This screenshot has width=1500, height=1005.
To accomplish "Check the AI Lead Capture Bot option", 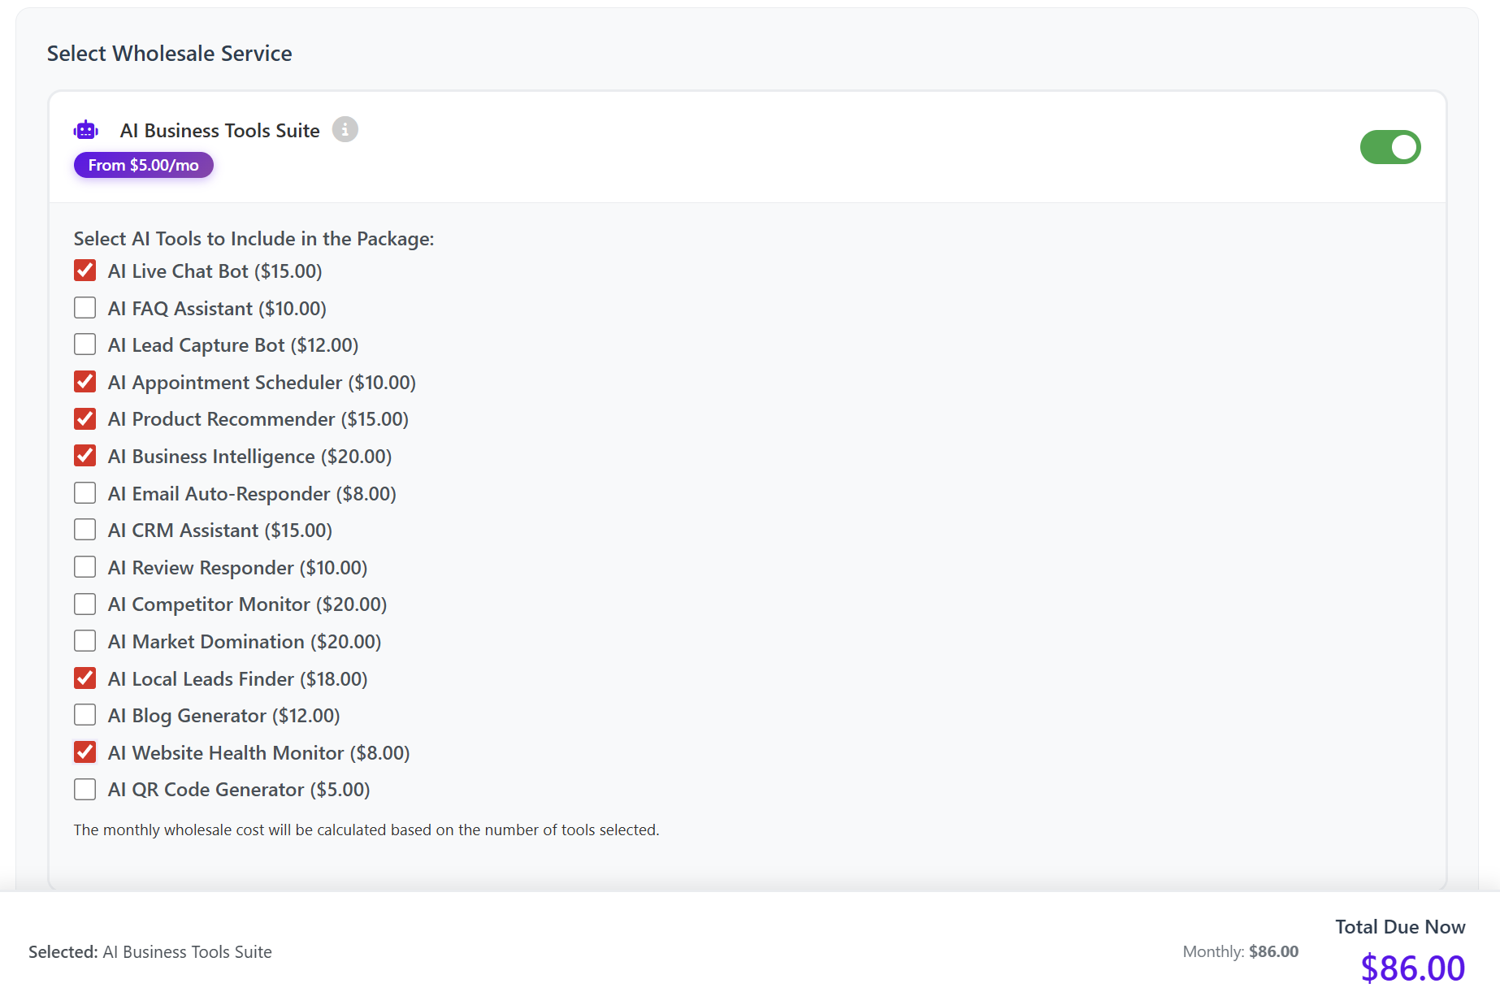I will point(85,344).
